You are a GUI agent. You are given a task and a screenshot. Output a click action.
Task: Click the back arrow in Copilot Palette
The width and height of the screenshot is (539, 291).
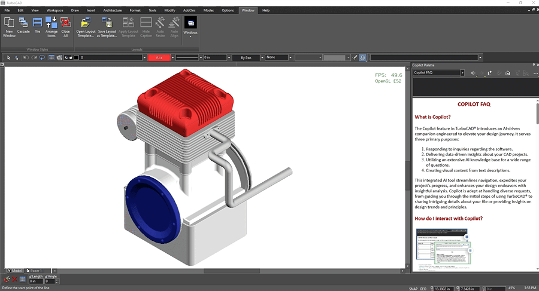tap(473, 73)
